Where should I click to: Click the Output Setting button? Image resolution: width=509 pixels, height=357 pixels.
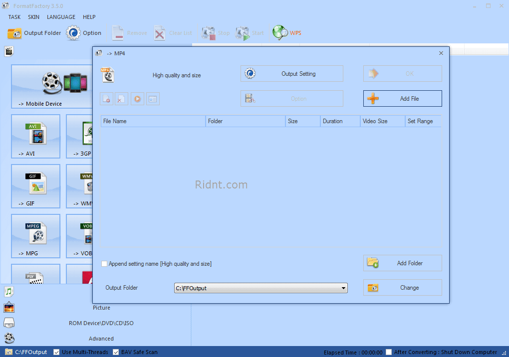[x=292, y=74]
